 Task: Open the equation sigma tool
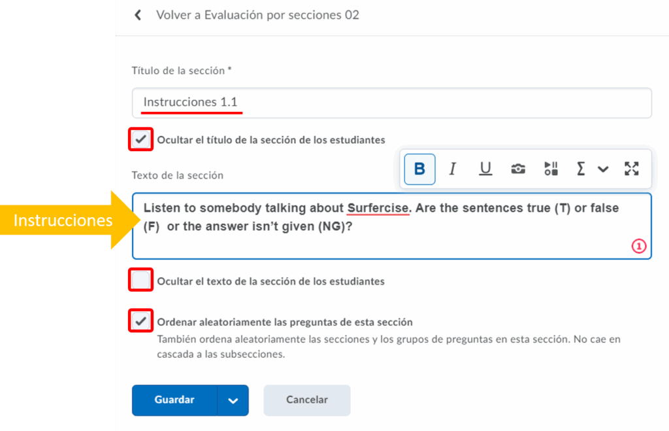click(x=580, y=169)
